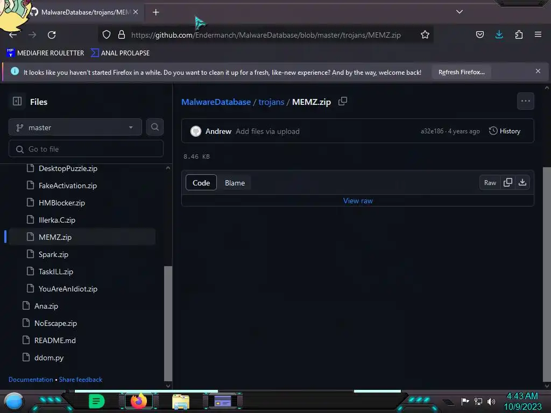Image resolution: width=551 pixels, height=413 pixels.
Task: Copy raw file contents icon
Action: click(508, 183)
